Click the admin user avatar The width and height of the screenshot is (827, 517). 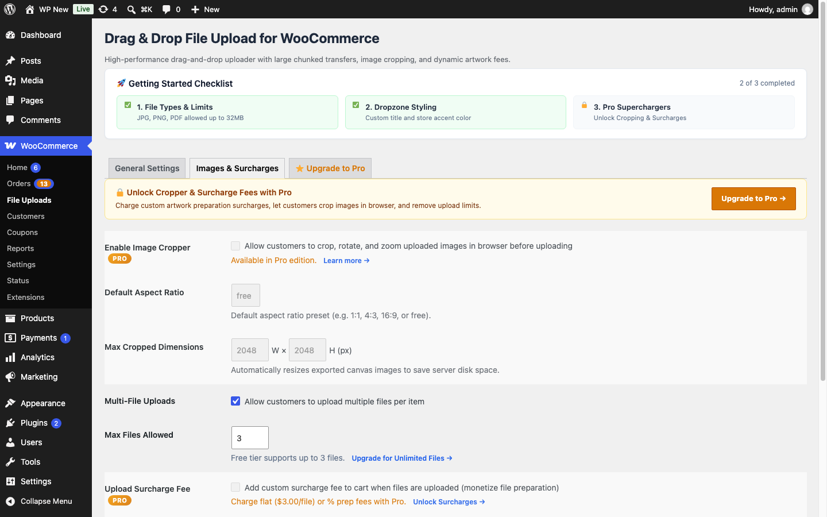[x=807, y=9]
